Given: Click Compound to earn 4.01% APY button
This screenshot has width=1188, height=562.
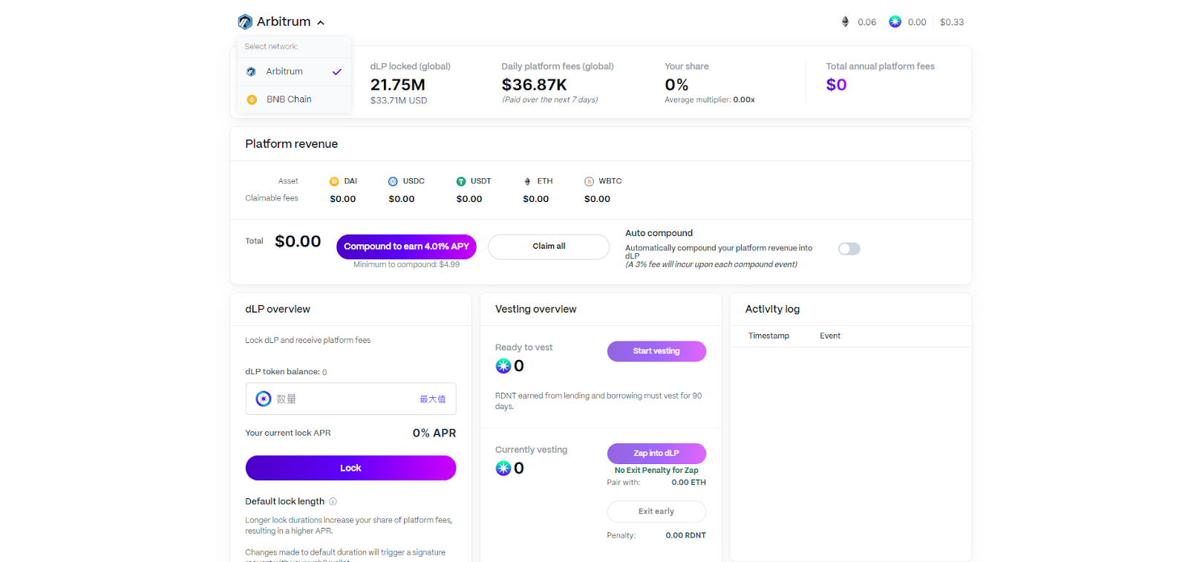Looking at the screenshot, I should 406,246.
